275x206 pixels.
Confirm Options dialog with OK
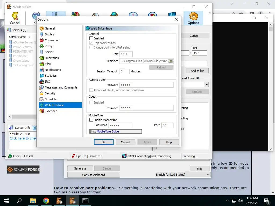pos(104,142)
